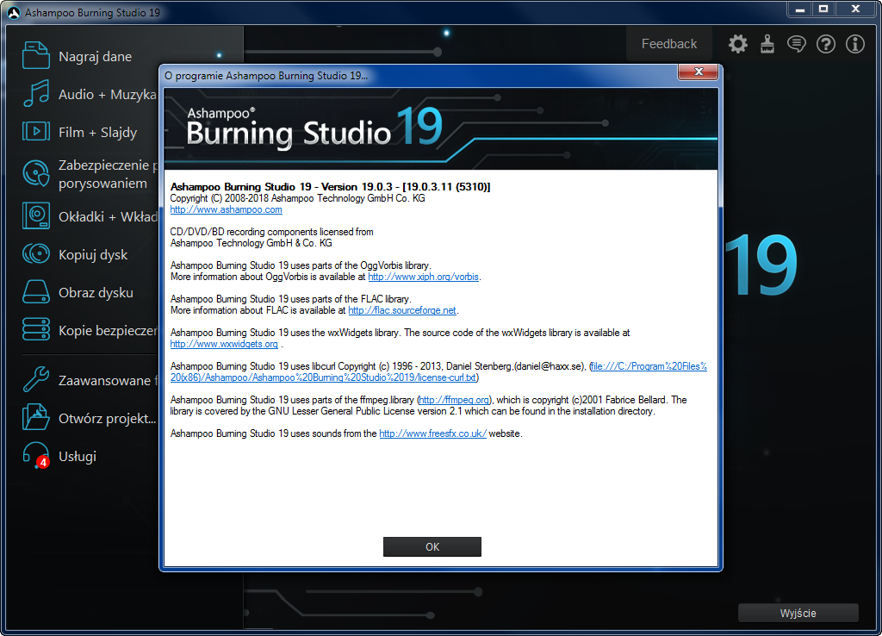Click the Zaawansowane wrench icon
This screenshot has width=882, height=636.
(36, 379)
